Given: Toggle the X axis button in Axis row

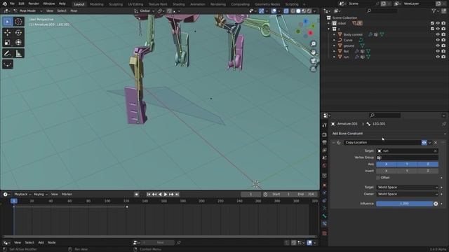Looking at the screenshot, I should [x=387, y=164].
